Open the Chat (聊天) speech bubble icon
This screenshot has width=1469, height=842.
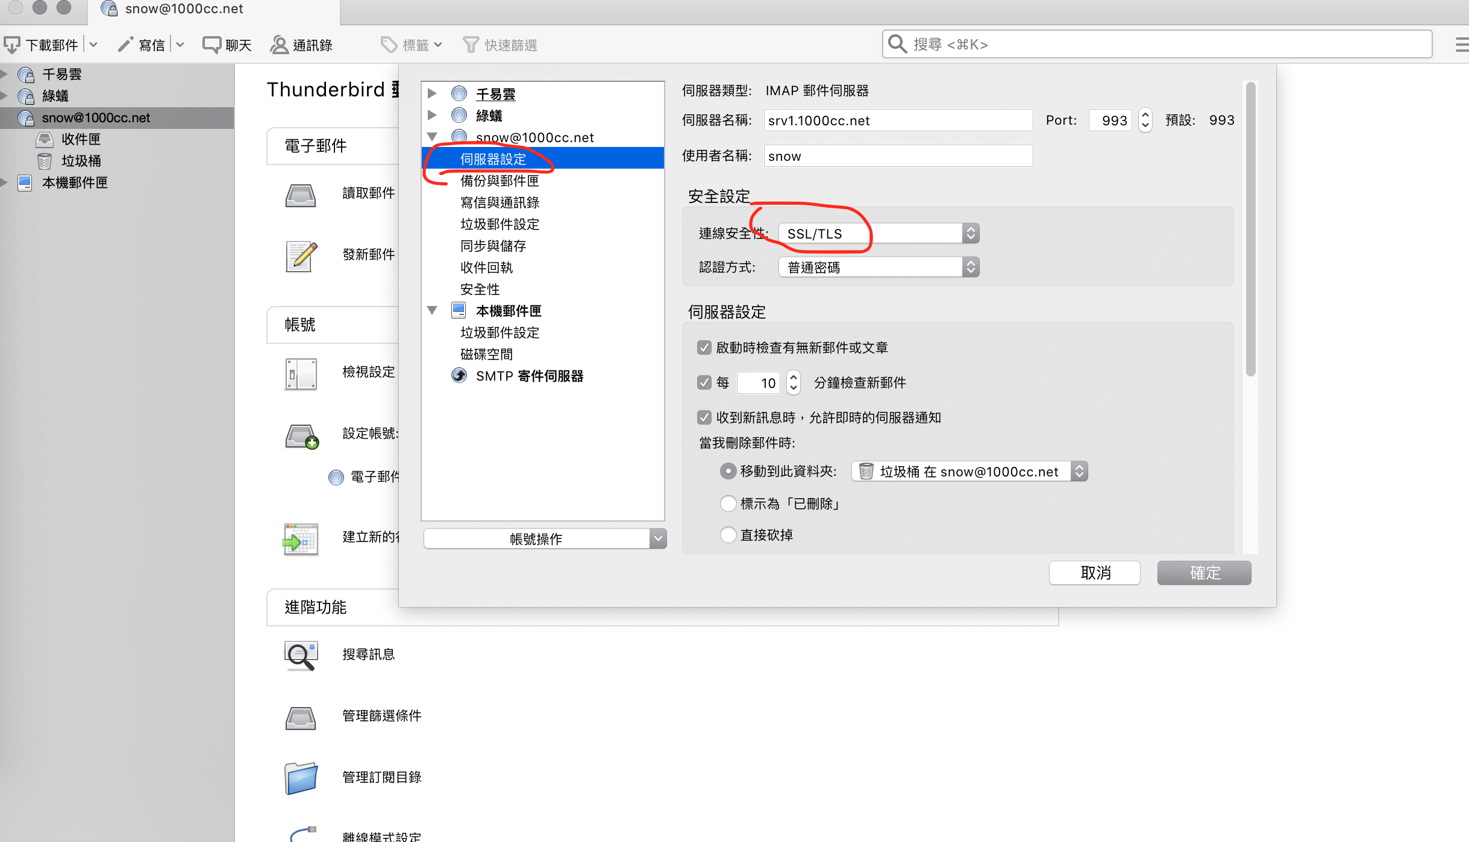[211, 45]
